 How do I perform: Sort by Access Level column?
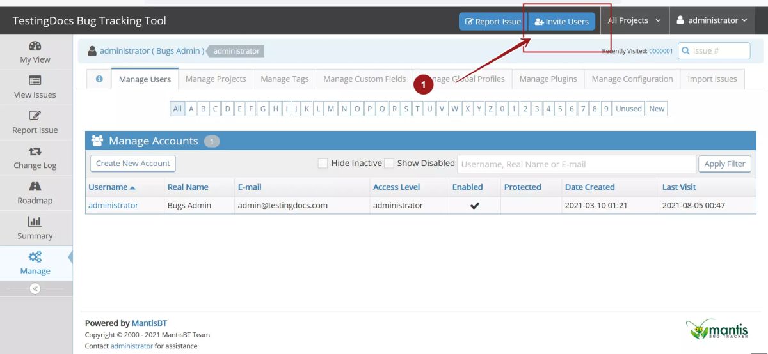(x=397, y=187)
